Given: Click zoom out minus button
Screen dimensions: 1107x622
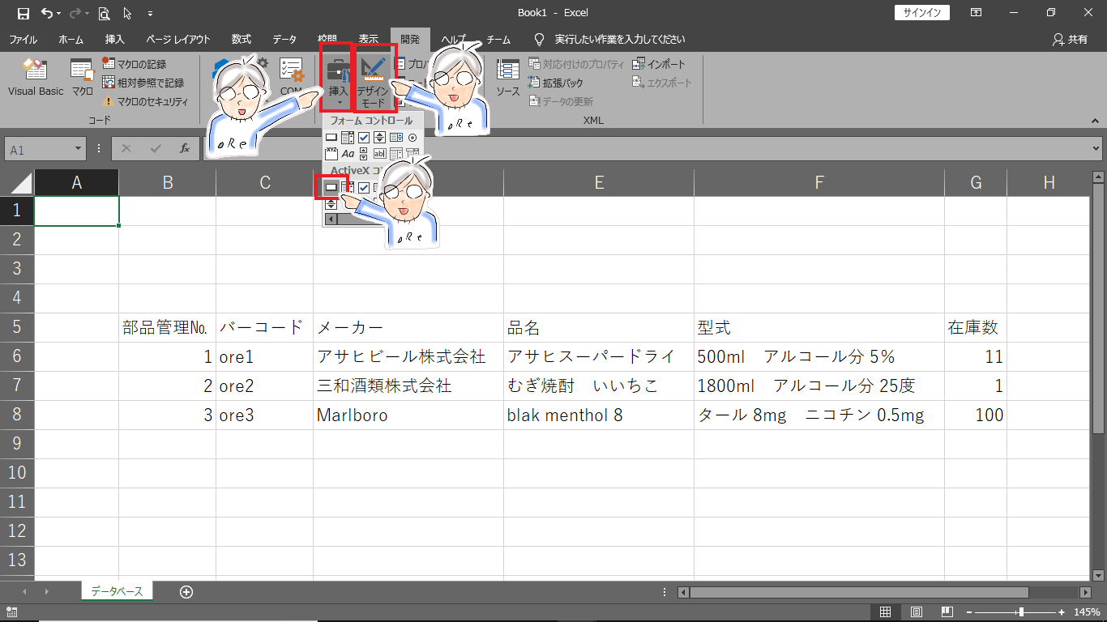Looking at the screenshot, I should [969, 612].
